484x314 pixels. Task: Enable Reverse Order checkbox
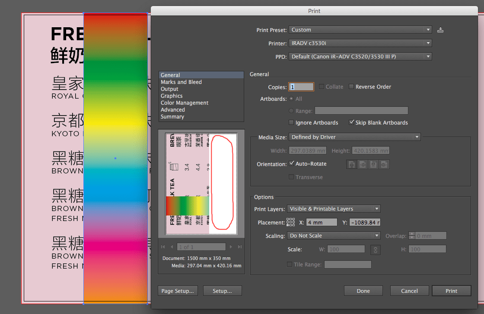[351, 87]
